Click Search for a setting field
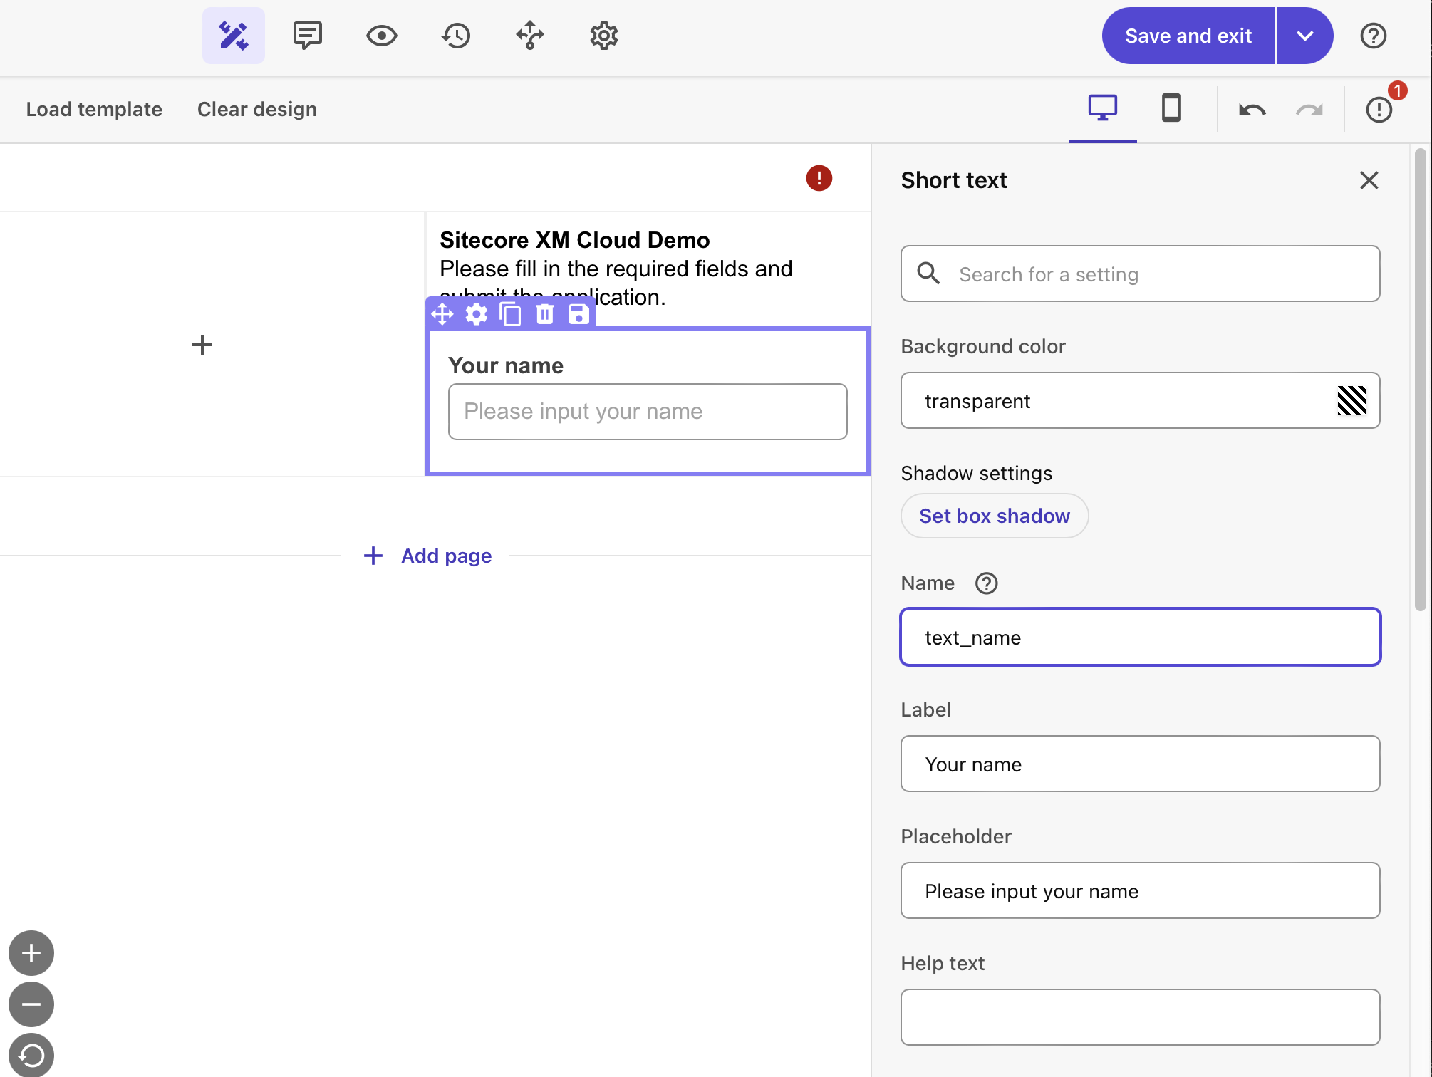 (1140, 274)
